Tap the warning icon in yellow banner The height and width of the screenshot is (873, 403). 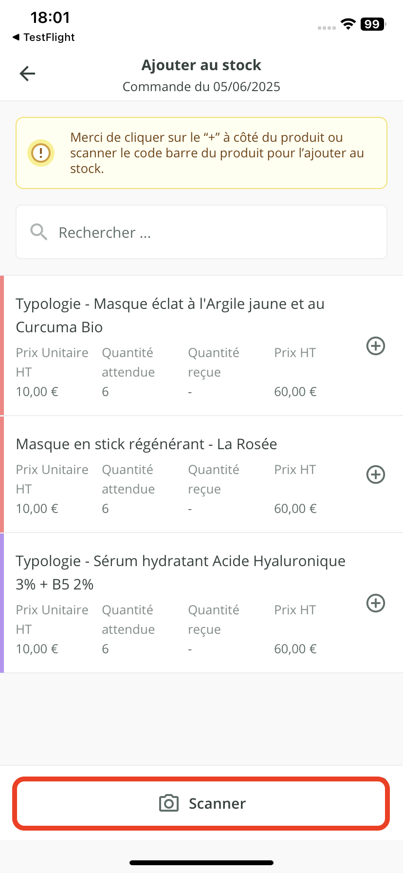pos(41,153)
